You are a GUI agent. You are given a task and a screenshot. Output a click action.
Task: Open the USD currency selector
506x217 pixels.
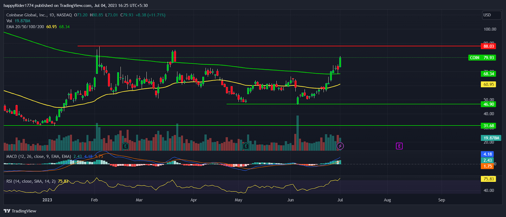point(491,15)
